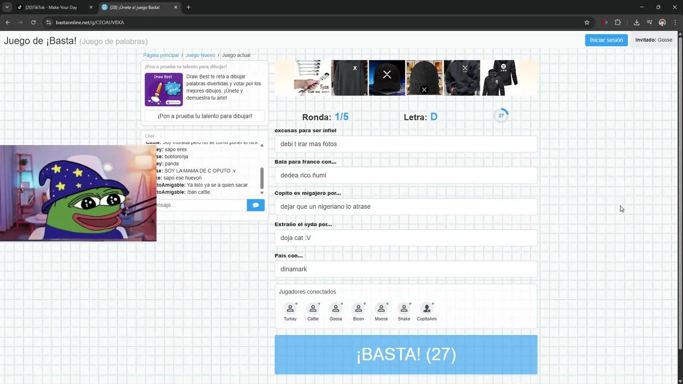Click the Extraño el syda por answer field

pyautogui.click(x=406, y=238)
